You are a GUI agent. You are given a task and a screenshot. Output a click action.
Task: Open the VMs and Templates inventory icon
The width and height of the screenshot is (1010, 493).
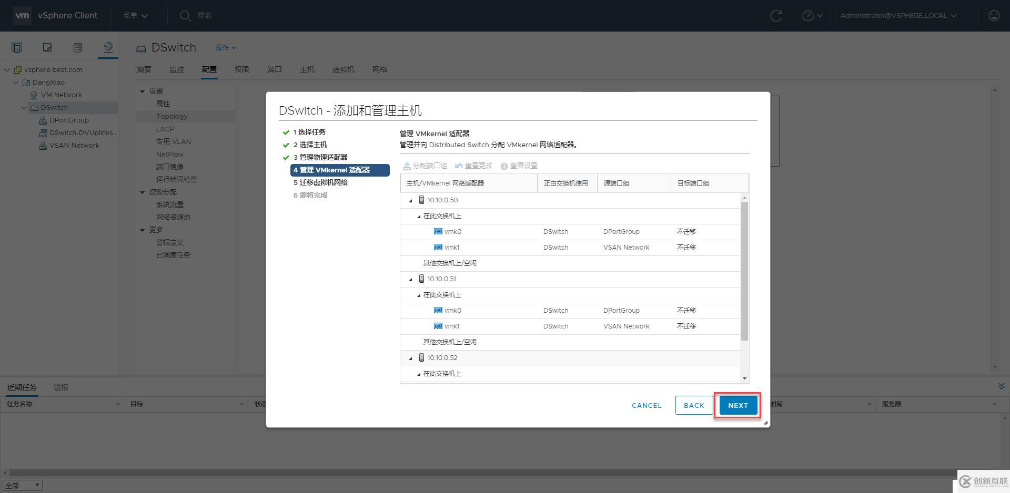point(47,48)
